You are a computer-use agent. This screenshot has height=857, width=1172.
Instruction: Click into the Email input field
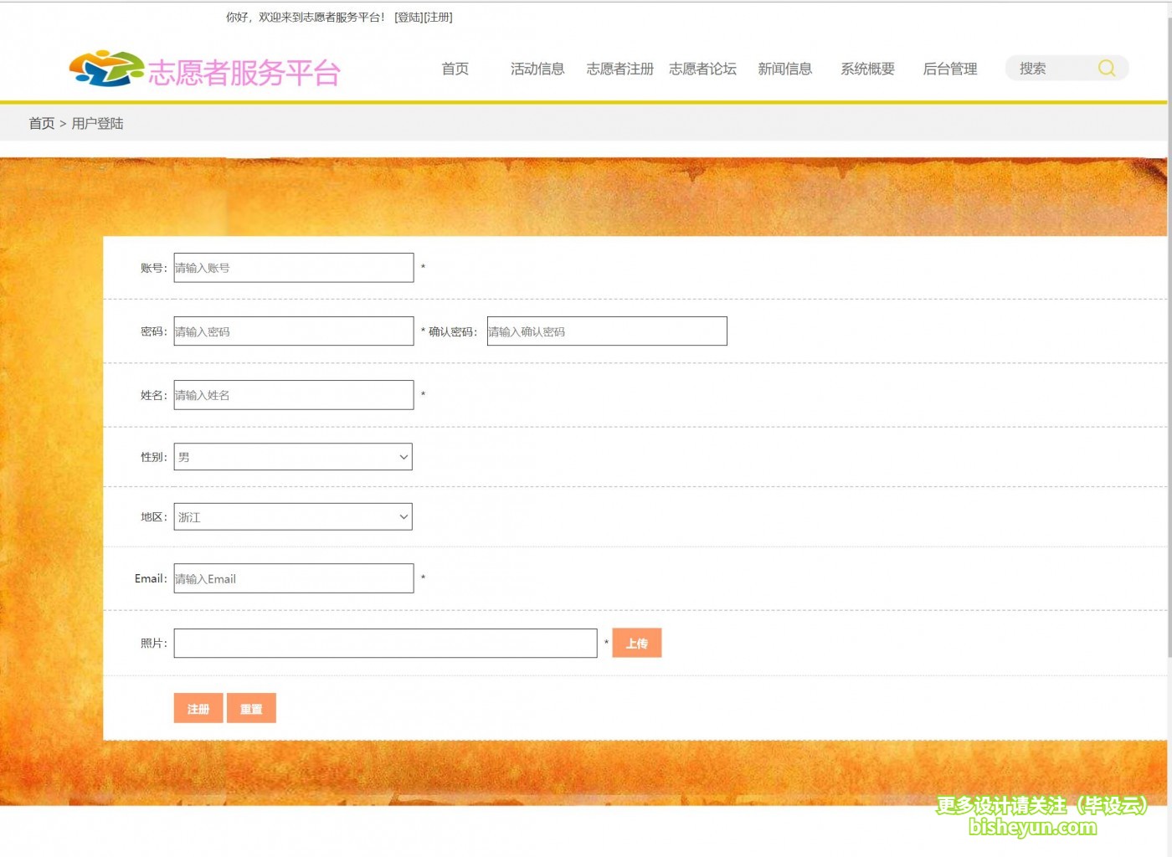(293, 579)
